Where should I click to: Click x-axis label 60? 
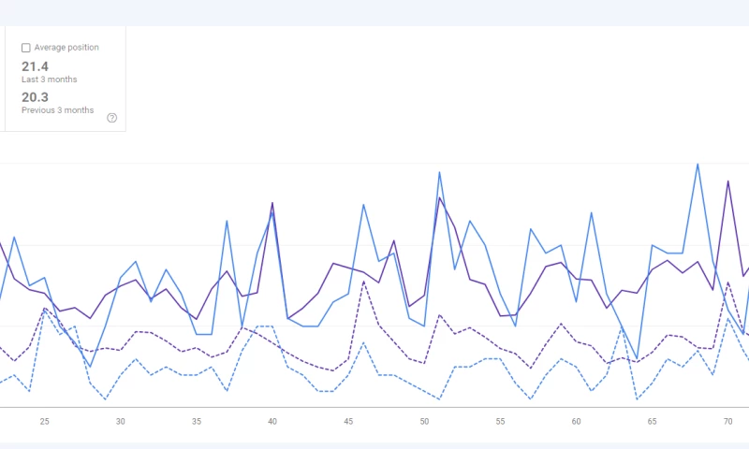coord(576,422)
